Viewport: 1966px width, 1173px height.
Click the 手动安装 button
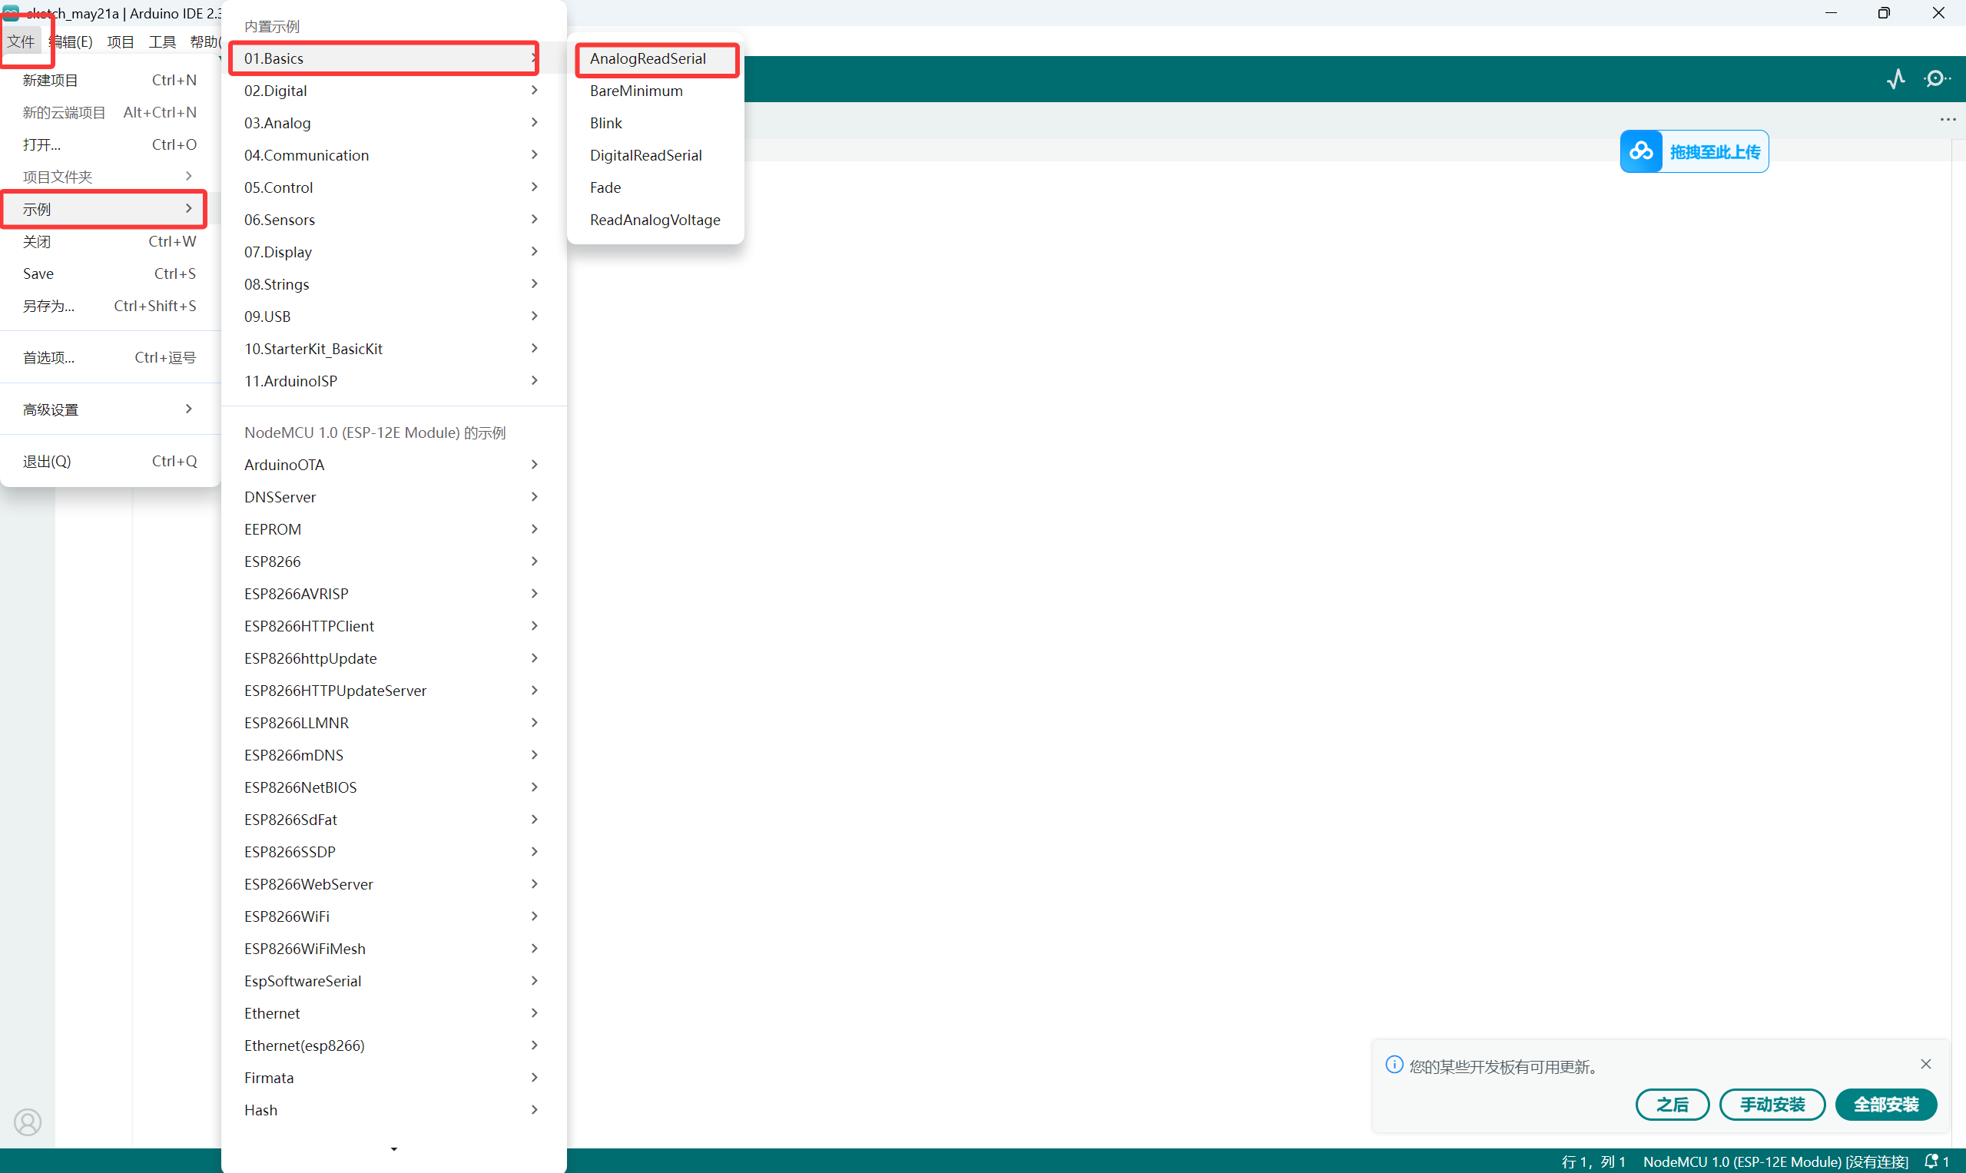pyautogui.click(x=1772, y=1104)
